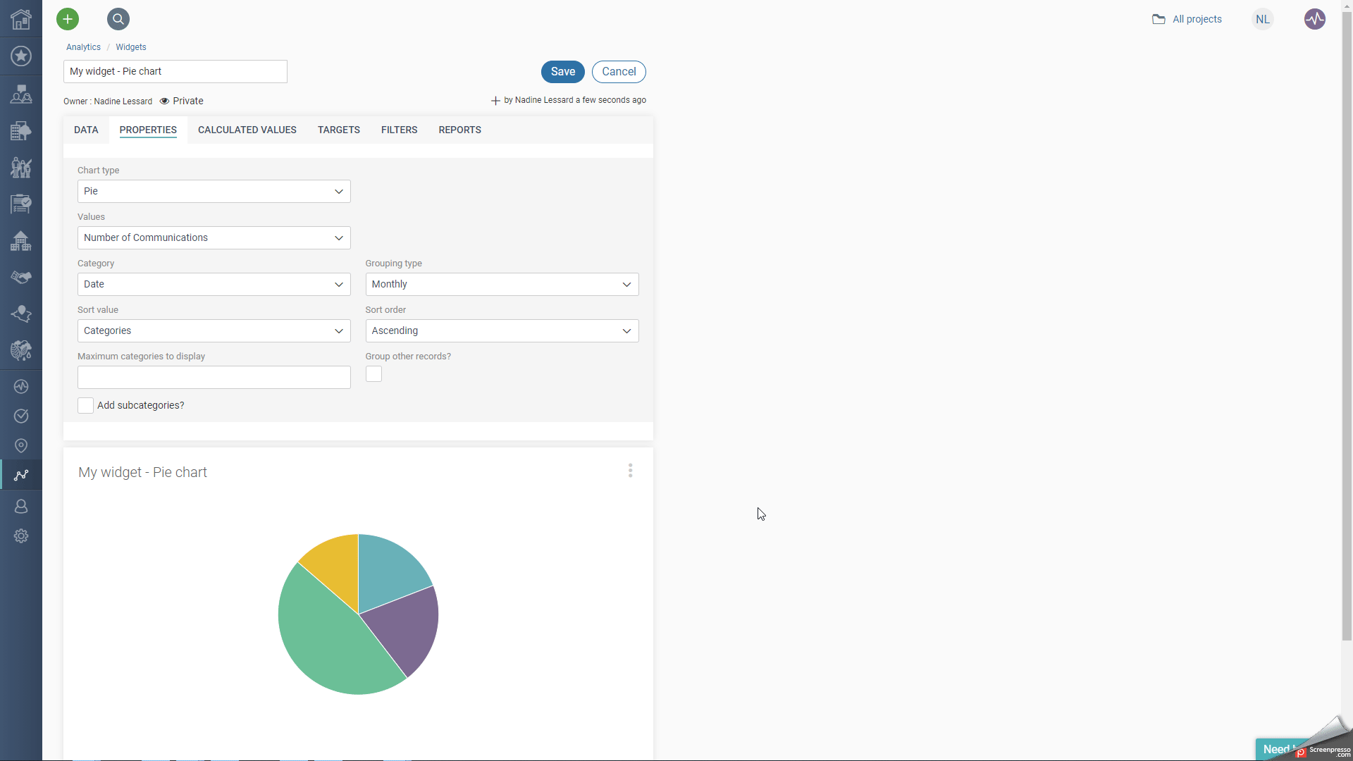Select the heartbeat monitoring icon in sidebar
This screenshot has width=1353, height=761.
click(x=20, y=385)
